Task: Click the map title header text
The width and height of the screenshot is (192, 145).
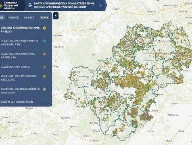Action: coord(64,5)
